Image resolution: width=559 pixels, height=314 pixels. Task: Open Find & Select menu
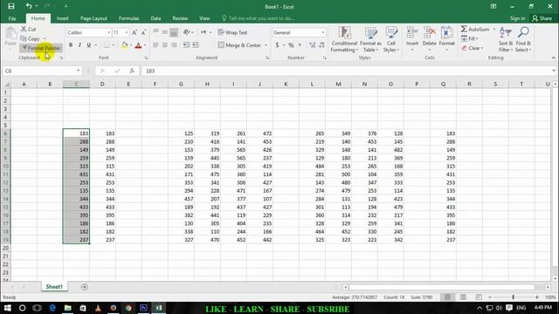[x=523, y=39]
